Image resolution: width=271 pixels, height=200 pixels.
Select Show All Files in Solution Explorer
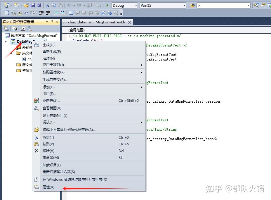[x=15, y=28]
